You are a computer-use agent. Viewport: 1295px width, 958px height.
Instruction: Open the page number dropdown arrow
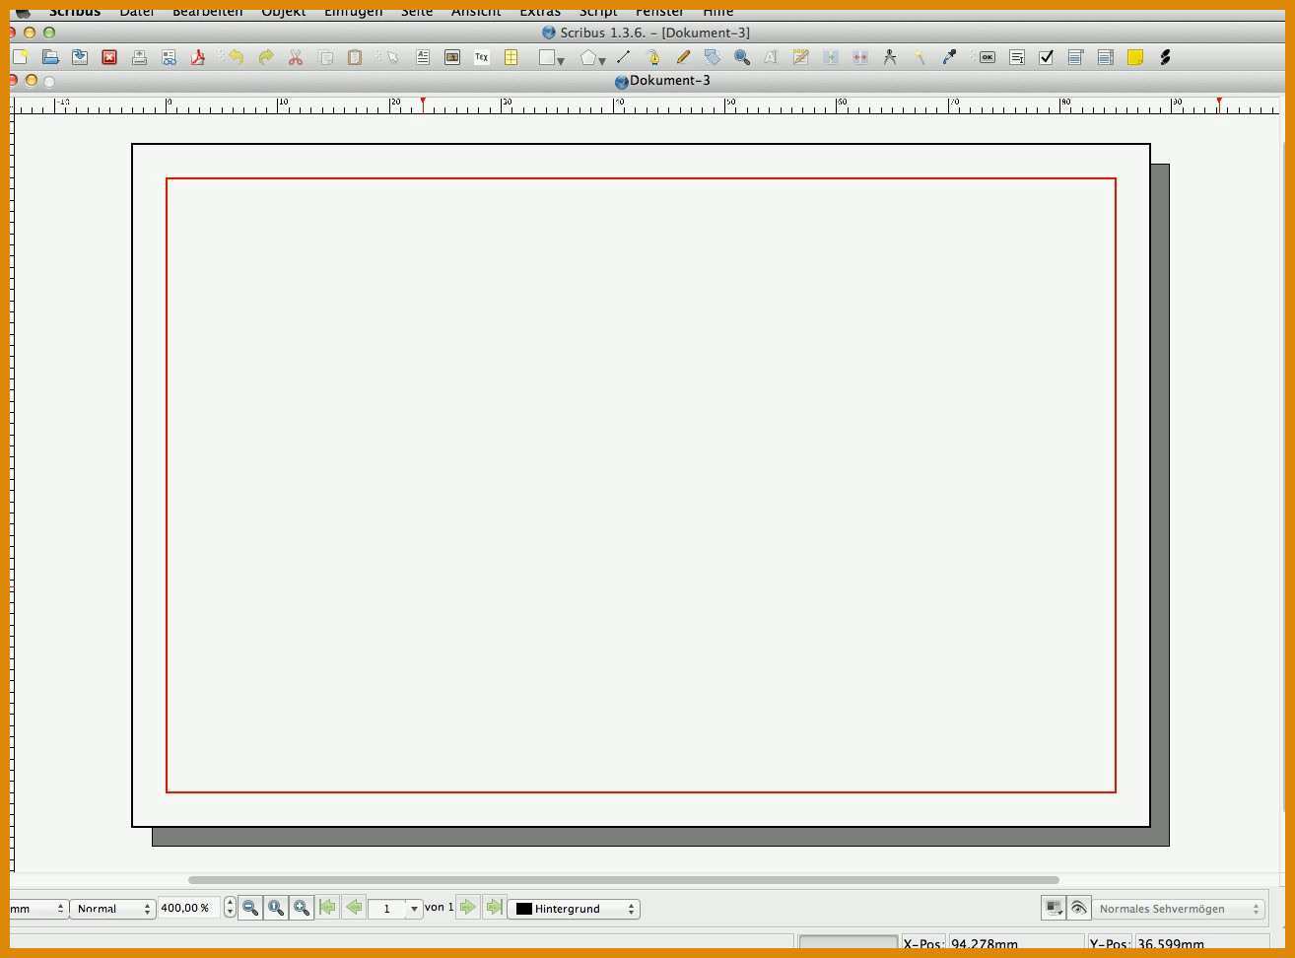click(x=414, y=909)
